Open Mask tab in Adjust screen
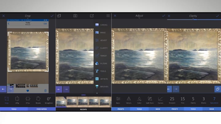The width and height of the screenshot is (221, 124). pos(158,109)
